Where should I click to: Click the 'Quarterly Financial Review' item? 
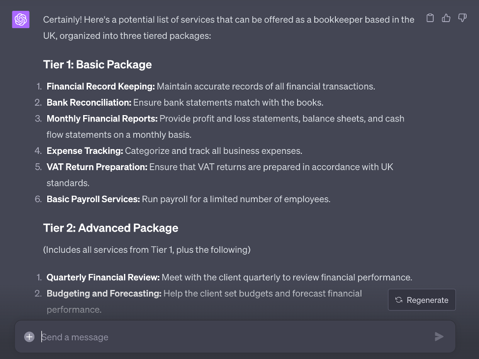(103, 277)
